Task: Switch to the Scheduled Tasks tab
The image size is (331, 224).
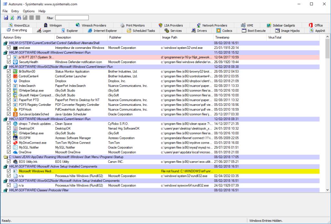Action: click(x=141, y=31)
